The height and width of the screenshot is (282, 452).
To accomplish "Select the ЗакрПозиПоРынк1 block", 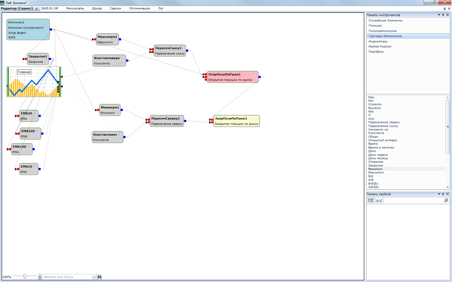I will tap(236, 121).
